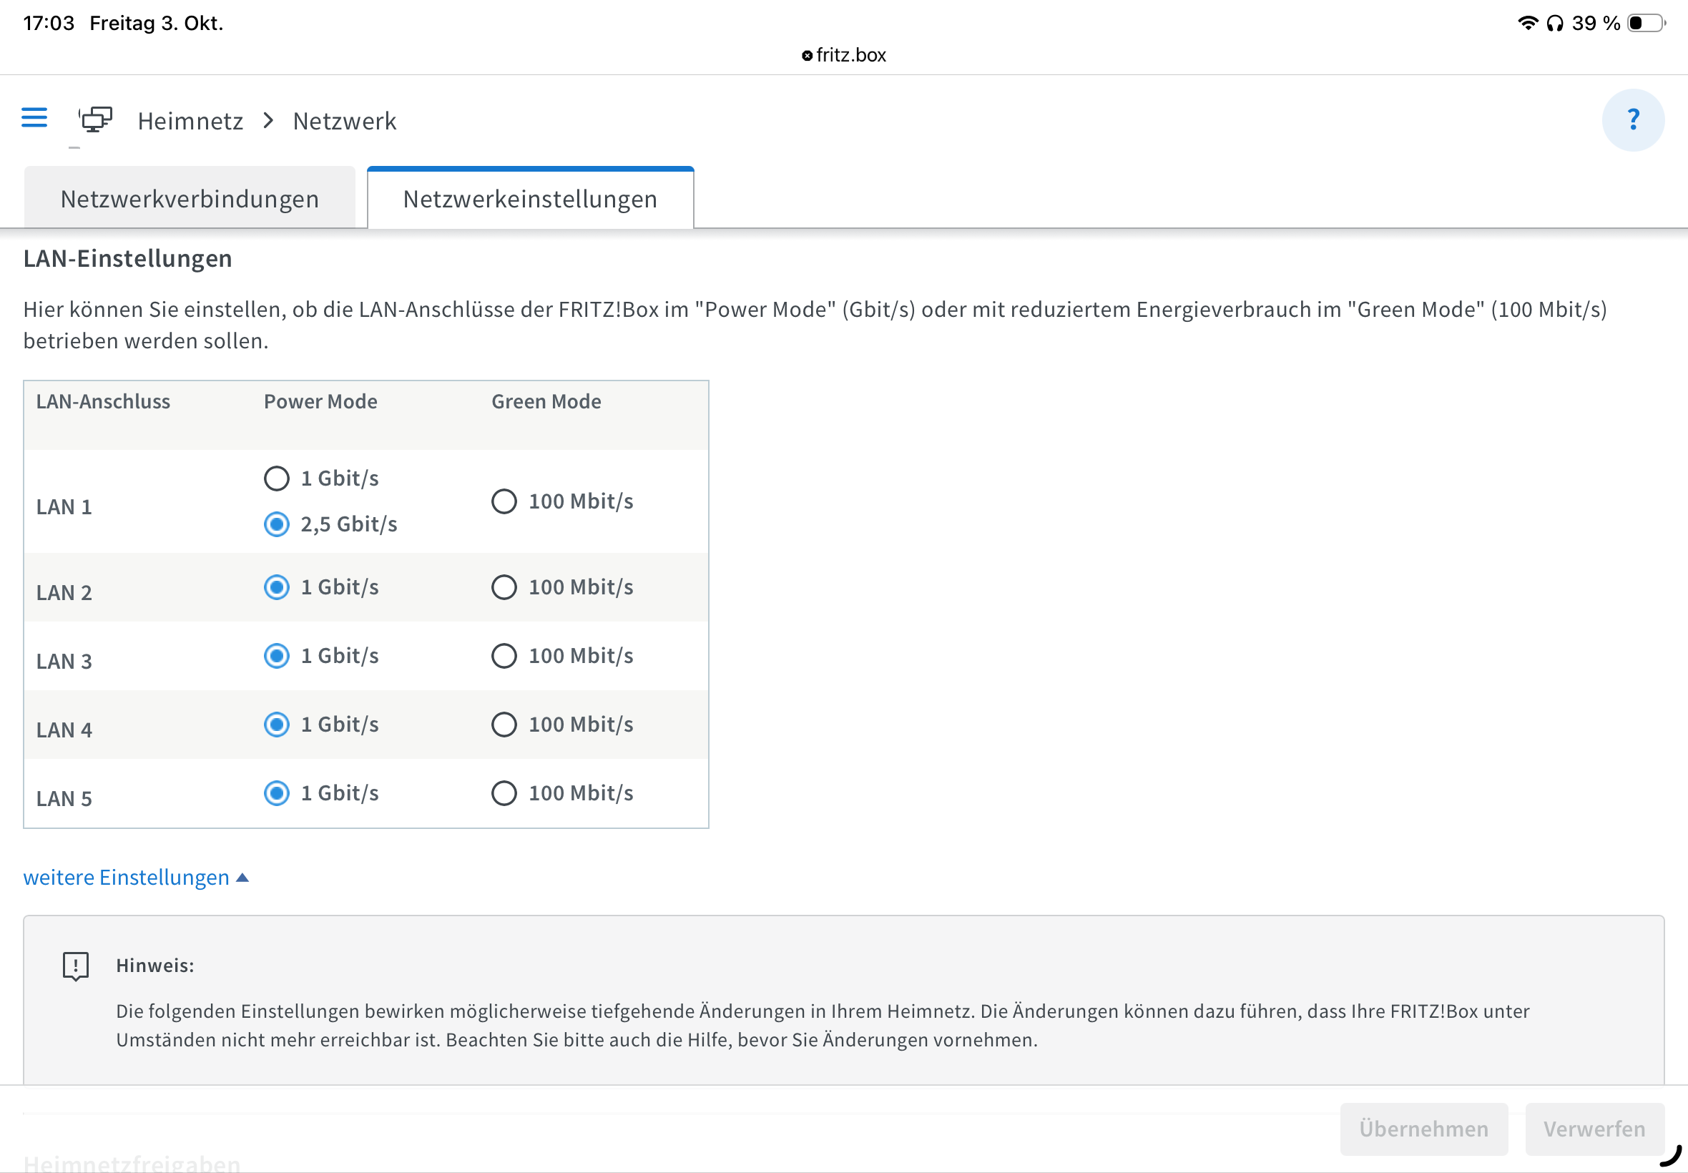Switch to the Netzwerkverbindungen tab
This screenshot has width=1688, height=1173.
(190, 199)
